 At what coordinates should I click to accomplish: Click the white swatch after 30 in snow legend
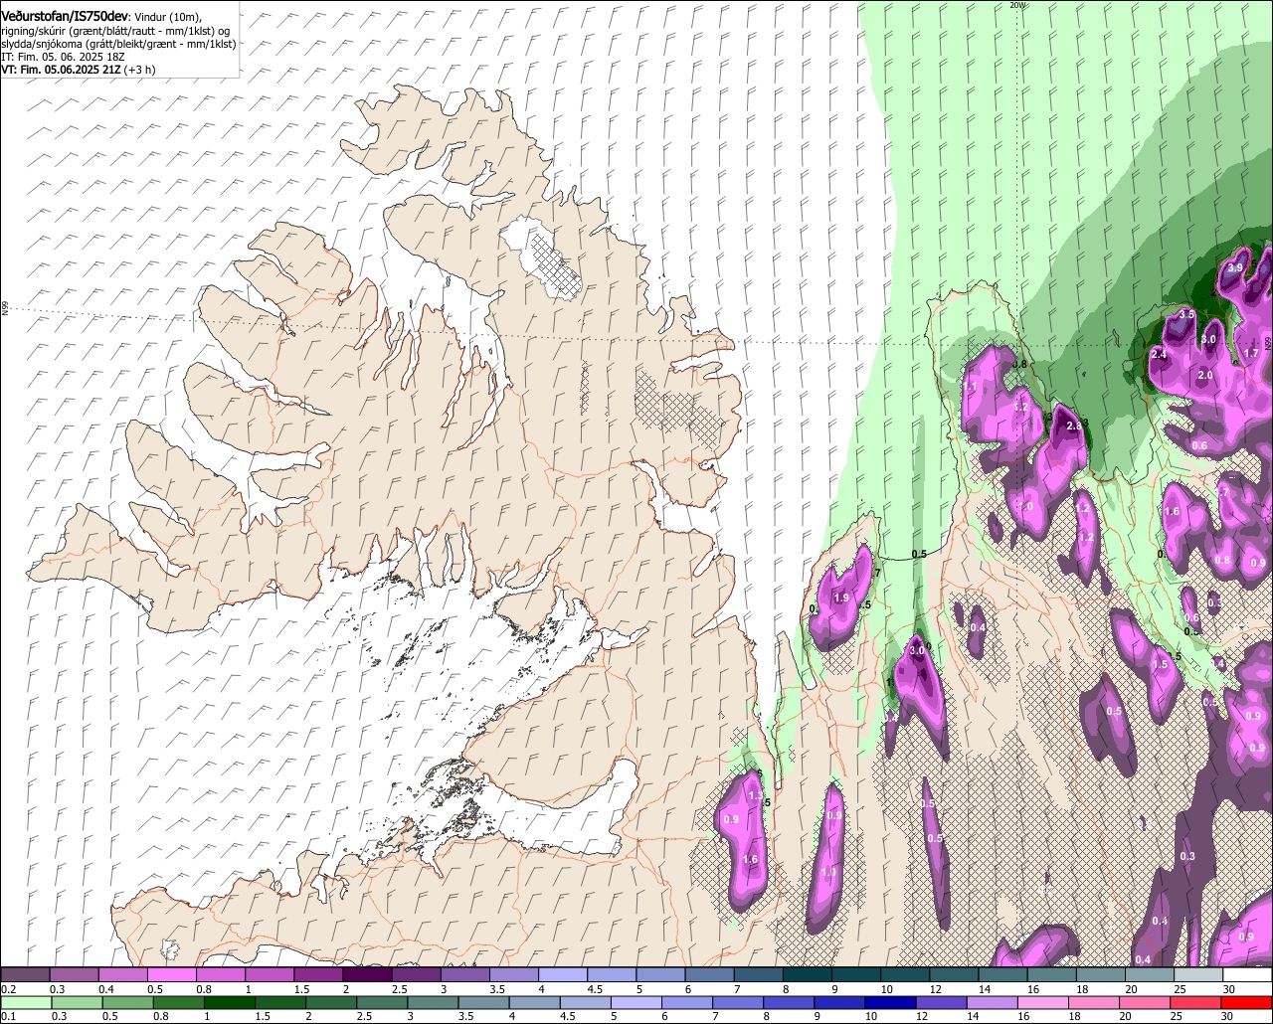[x=1247, y=975]
